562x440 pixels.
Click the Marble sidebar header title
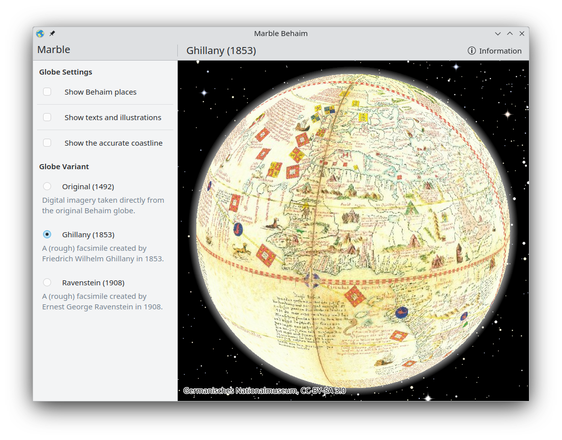(x=54, y=50)
